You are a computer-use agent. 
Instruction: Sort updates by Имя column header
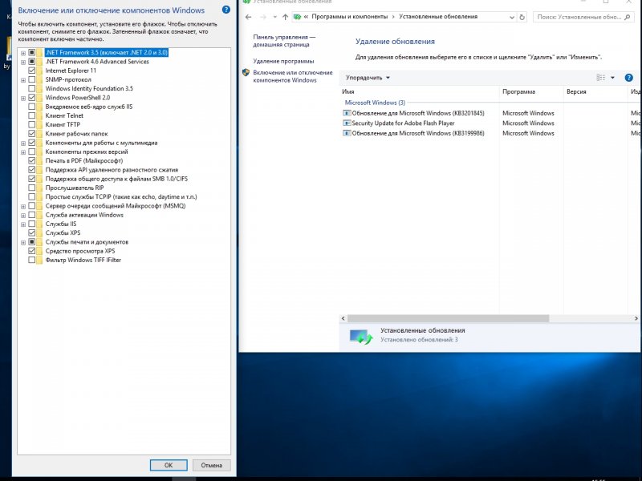coord(419,92)
